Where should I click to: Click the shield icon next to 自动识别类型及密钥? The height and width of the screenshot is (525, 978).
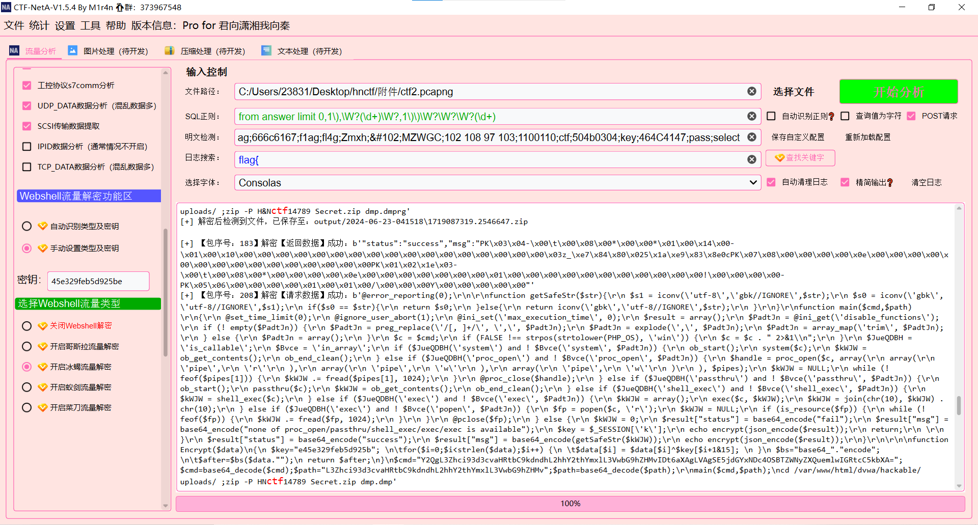42,226
